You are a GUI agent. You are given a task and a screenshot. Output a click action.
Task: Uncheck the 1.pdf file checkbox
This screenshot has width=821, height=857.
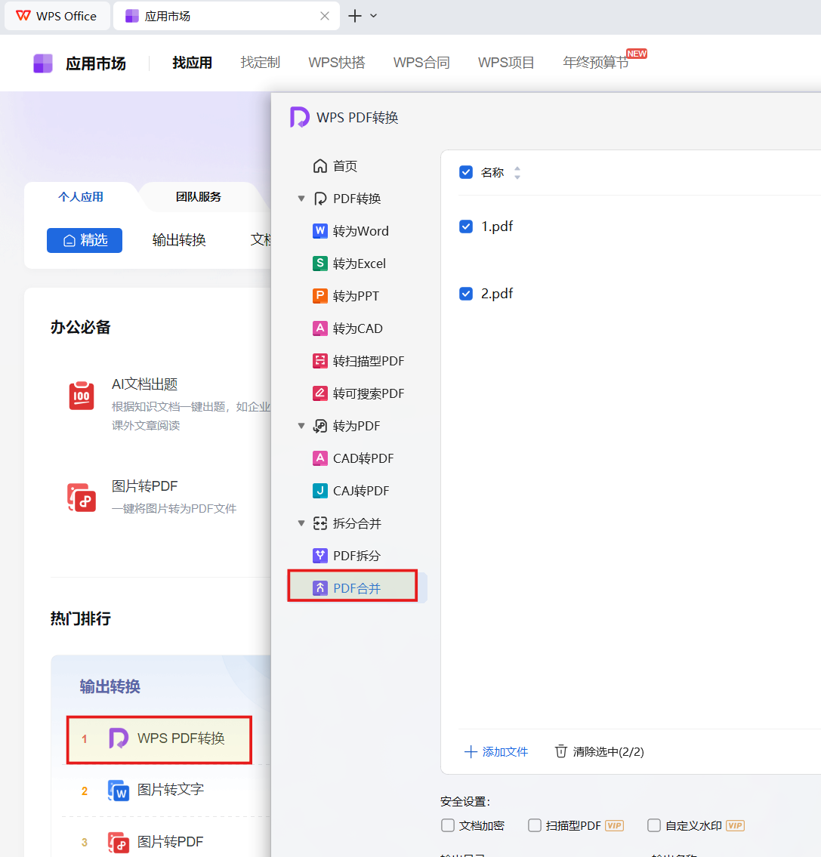(466, 227)
